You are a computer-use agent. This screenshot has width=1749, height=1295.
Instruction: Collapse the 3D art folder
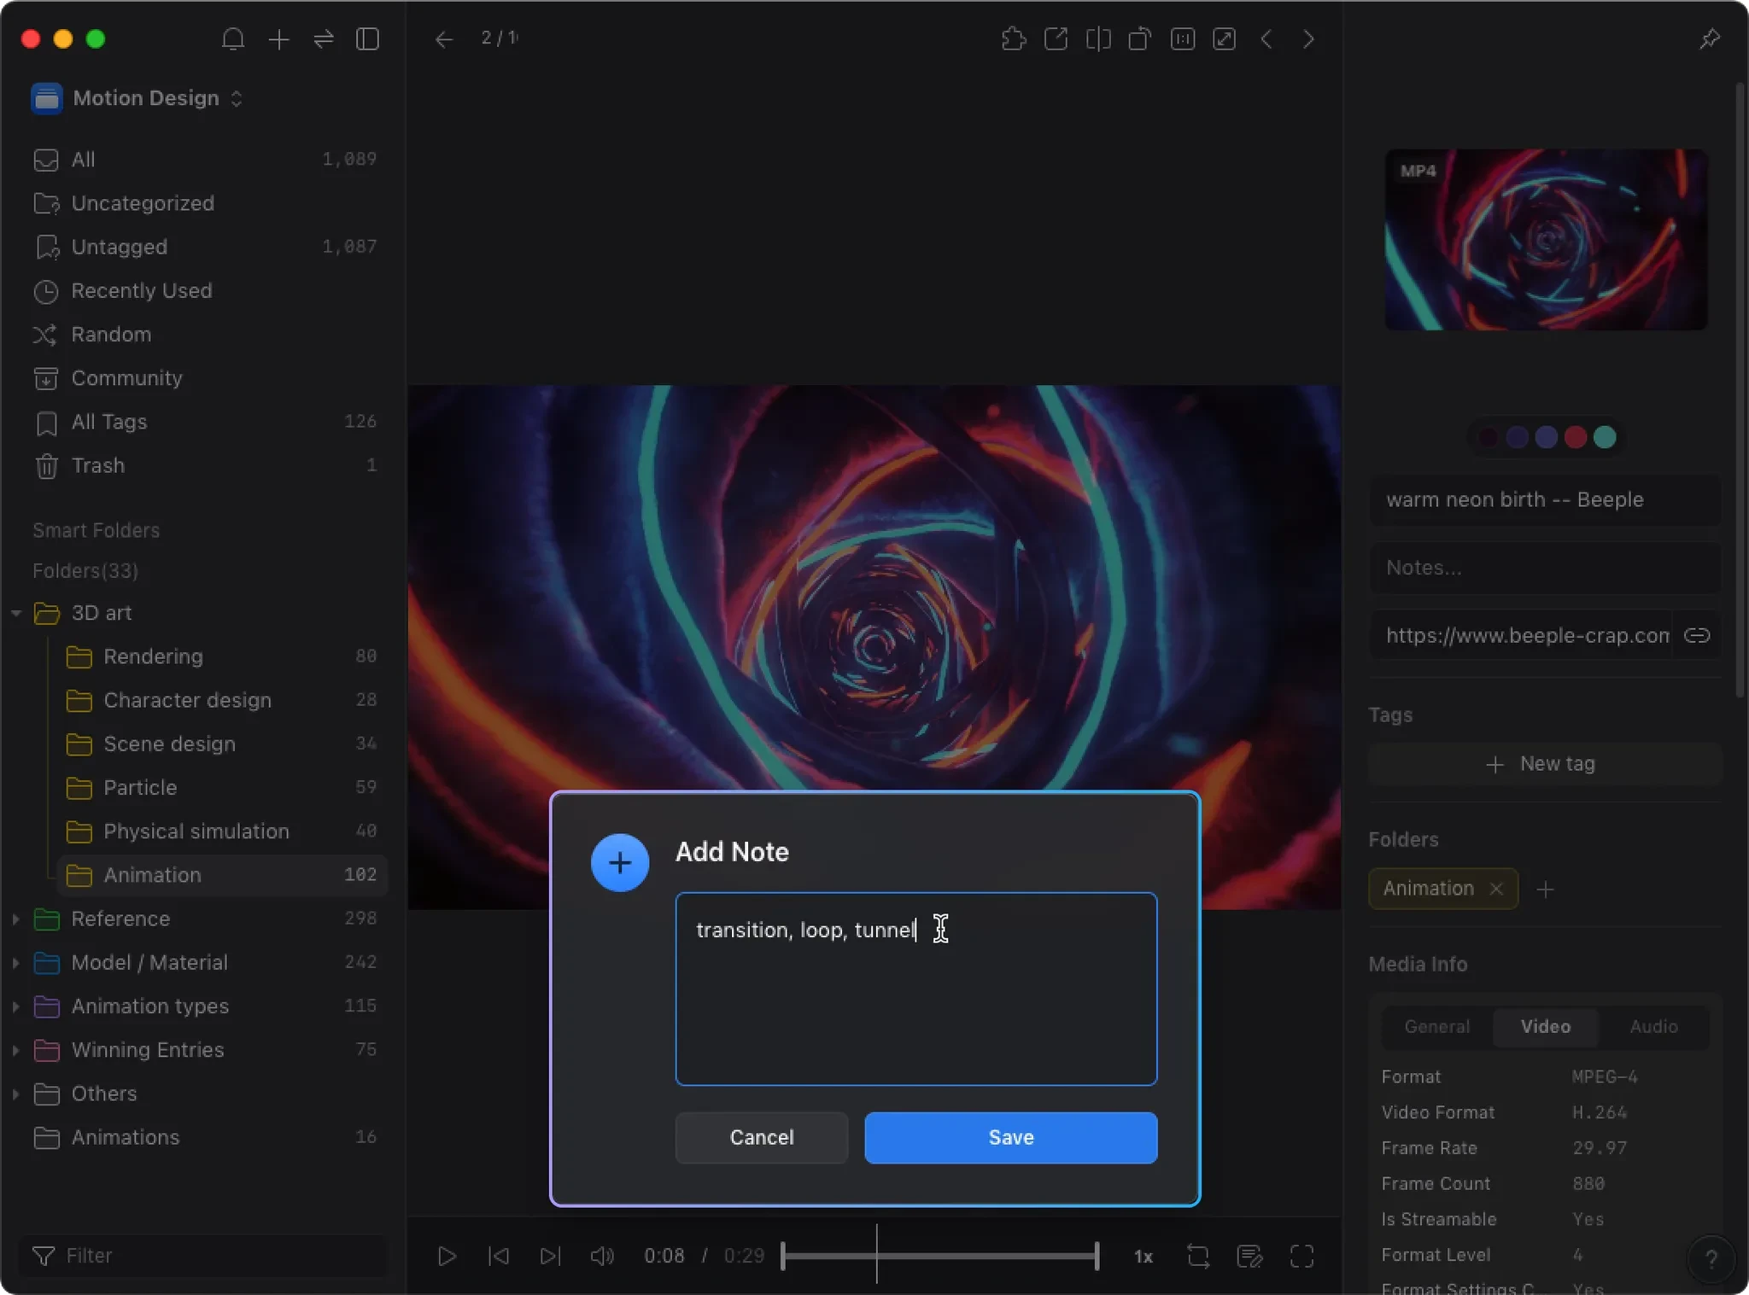tap(16, 613)
